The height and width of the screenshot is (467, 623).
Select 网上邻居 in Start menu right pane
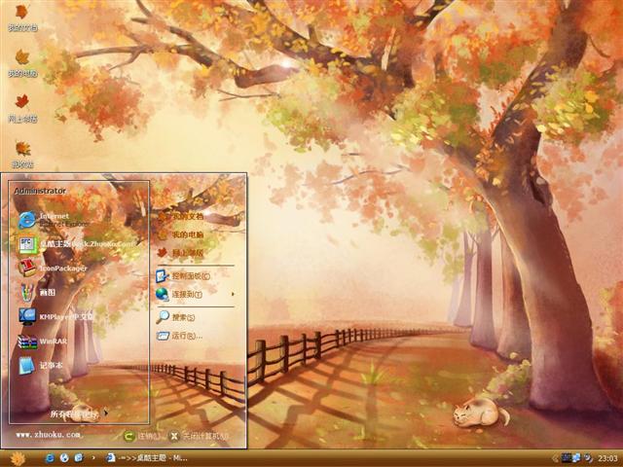[180, 253]
